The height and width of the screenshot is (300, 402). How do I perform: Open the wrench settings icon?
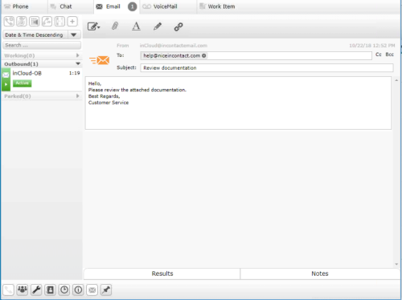(x=36, y=290)
